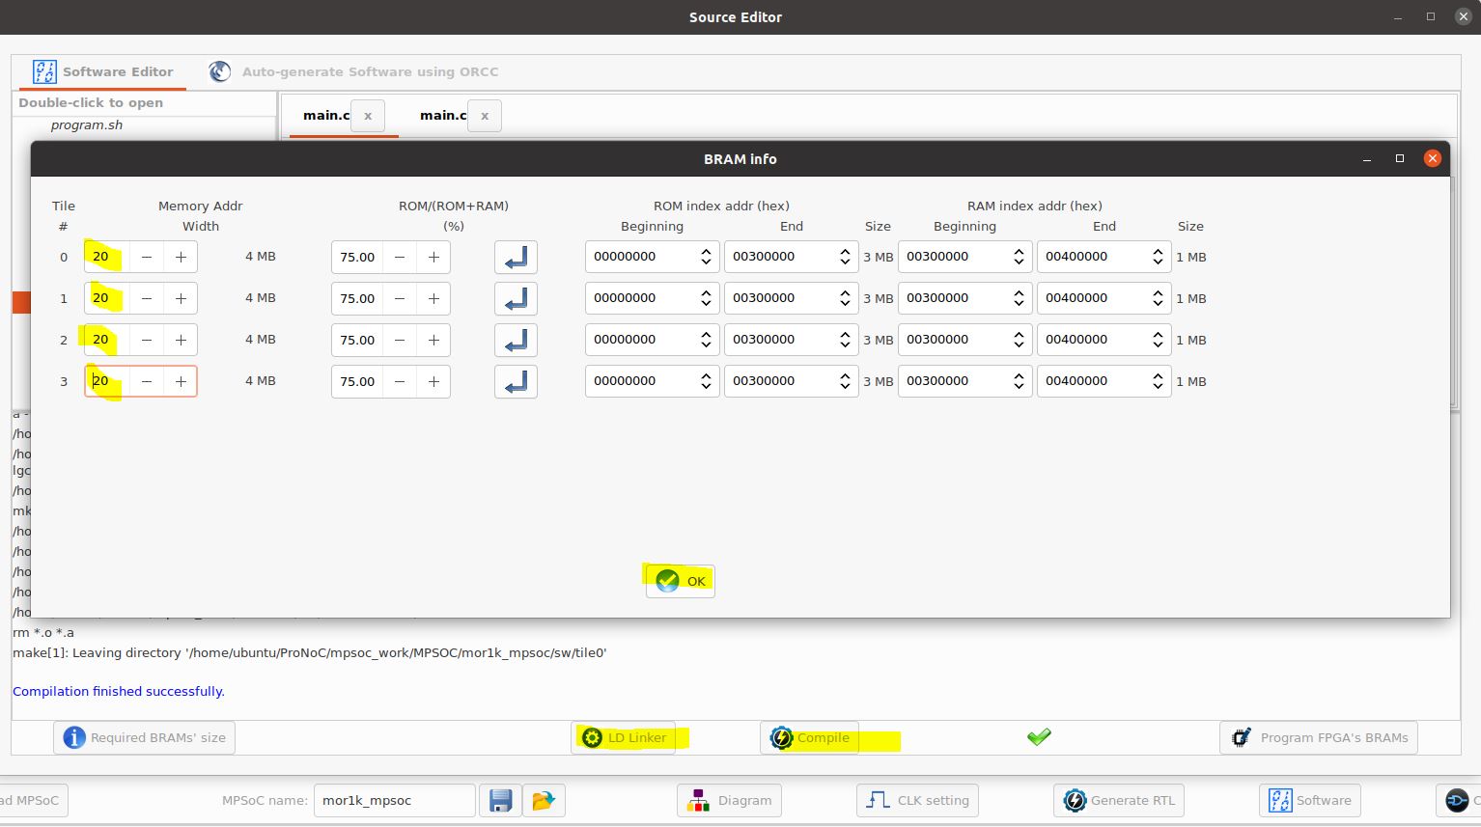Click the Software button's editor icon
This screenshot has width=1481, height=827.
point(1280,800)
